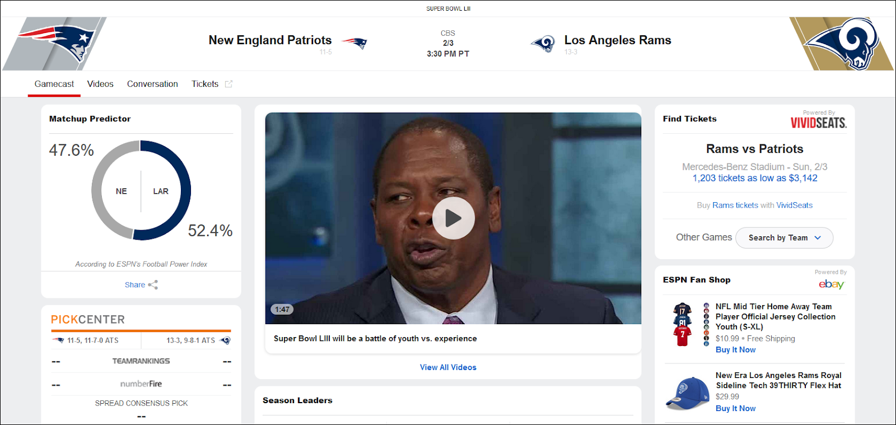This screenshot has height=425, width=896.
Task: Click the large Patriots logo banner
Action: click(x=54, y=44)
